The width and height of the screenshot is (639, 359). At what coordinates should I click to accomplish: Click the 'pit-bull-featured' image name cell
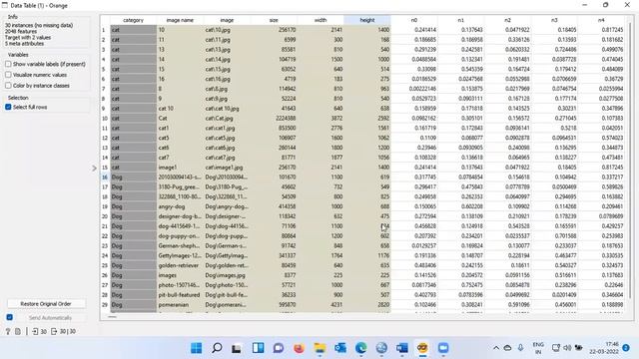180,295
